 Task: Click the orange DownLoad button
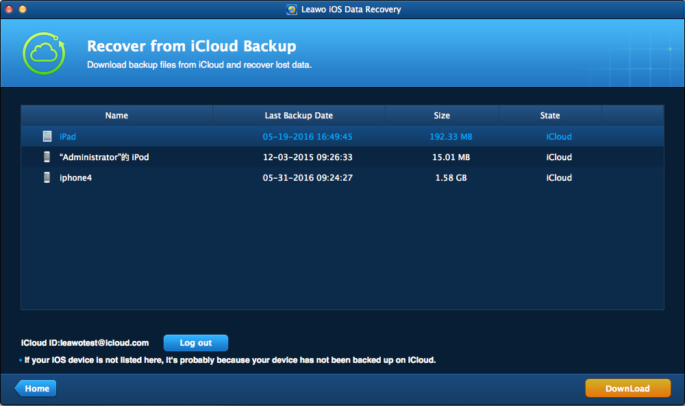click(x=627, y=388)
